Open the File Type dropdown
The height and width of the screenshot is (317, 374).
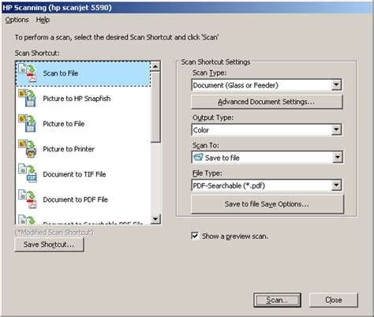(336, 185)
